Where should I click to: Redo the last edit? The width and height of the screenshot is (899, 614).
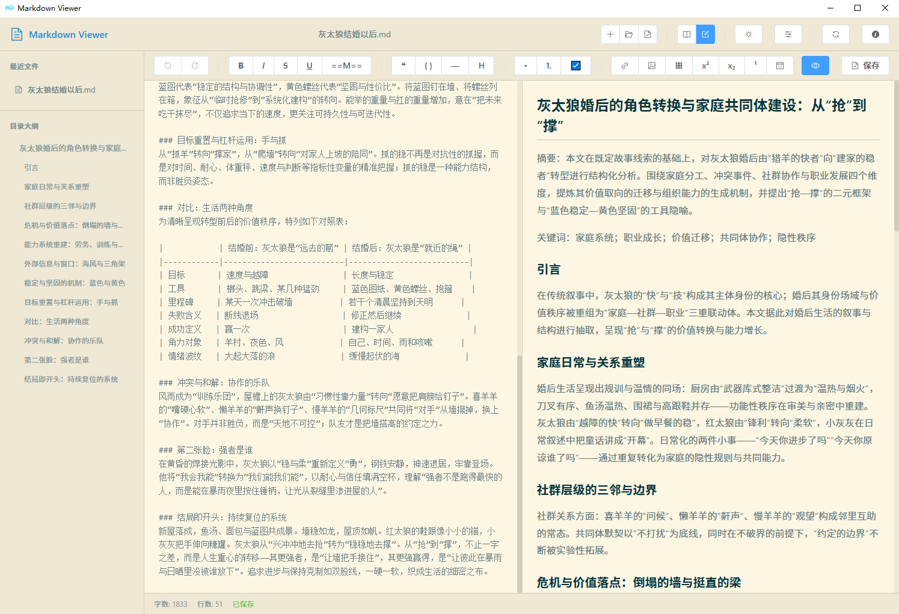[x=195, y=66]
